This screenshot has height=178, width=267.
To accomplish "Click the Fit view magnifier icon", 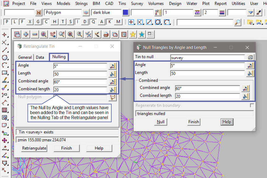I will 44,35.
